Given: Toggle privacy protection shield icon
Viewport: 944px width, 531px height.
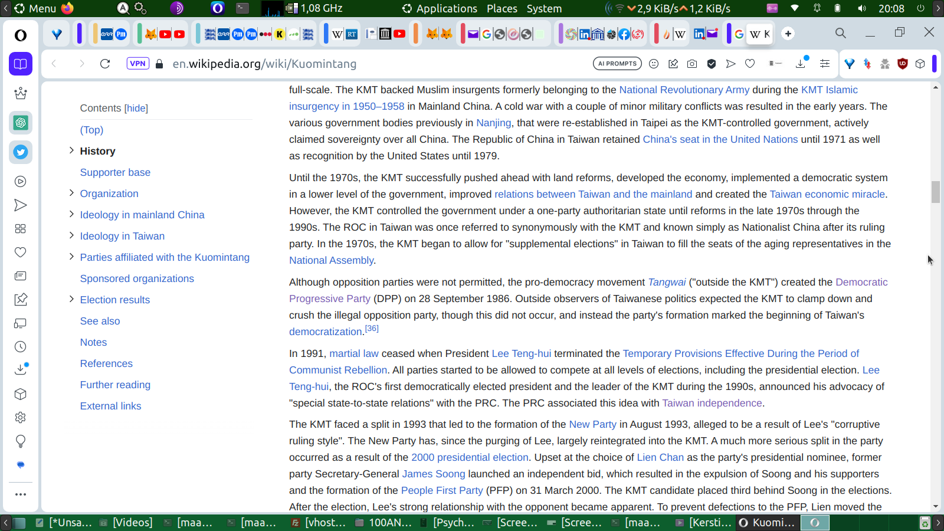Looking at the screenshot, I should tap(712, 64).
